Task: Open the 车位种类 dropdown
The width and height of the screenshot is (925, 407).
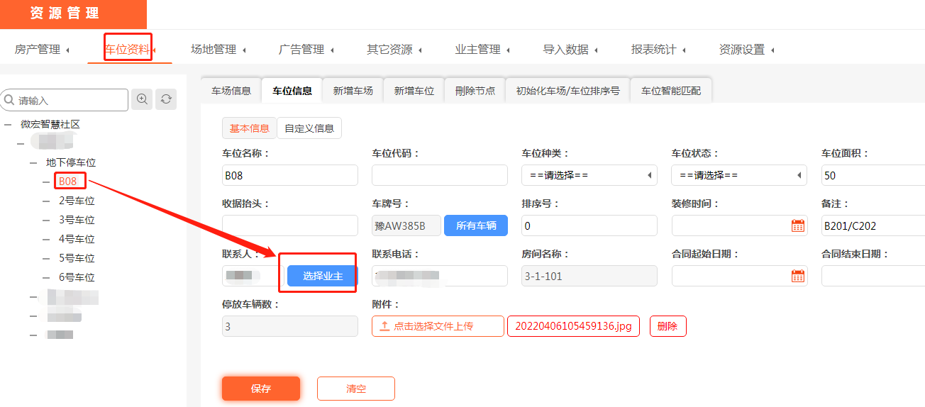Action: 589,175
